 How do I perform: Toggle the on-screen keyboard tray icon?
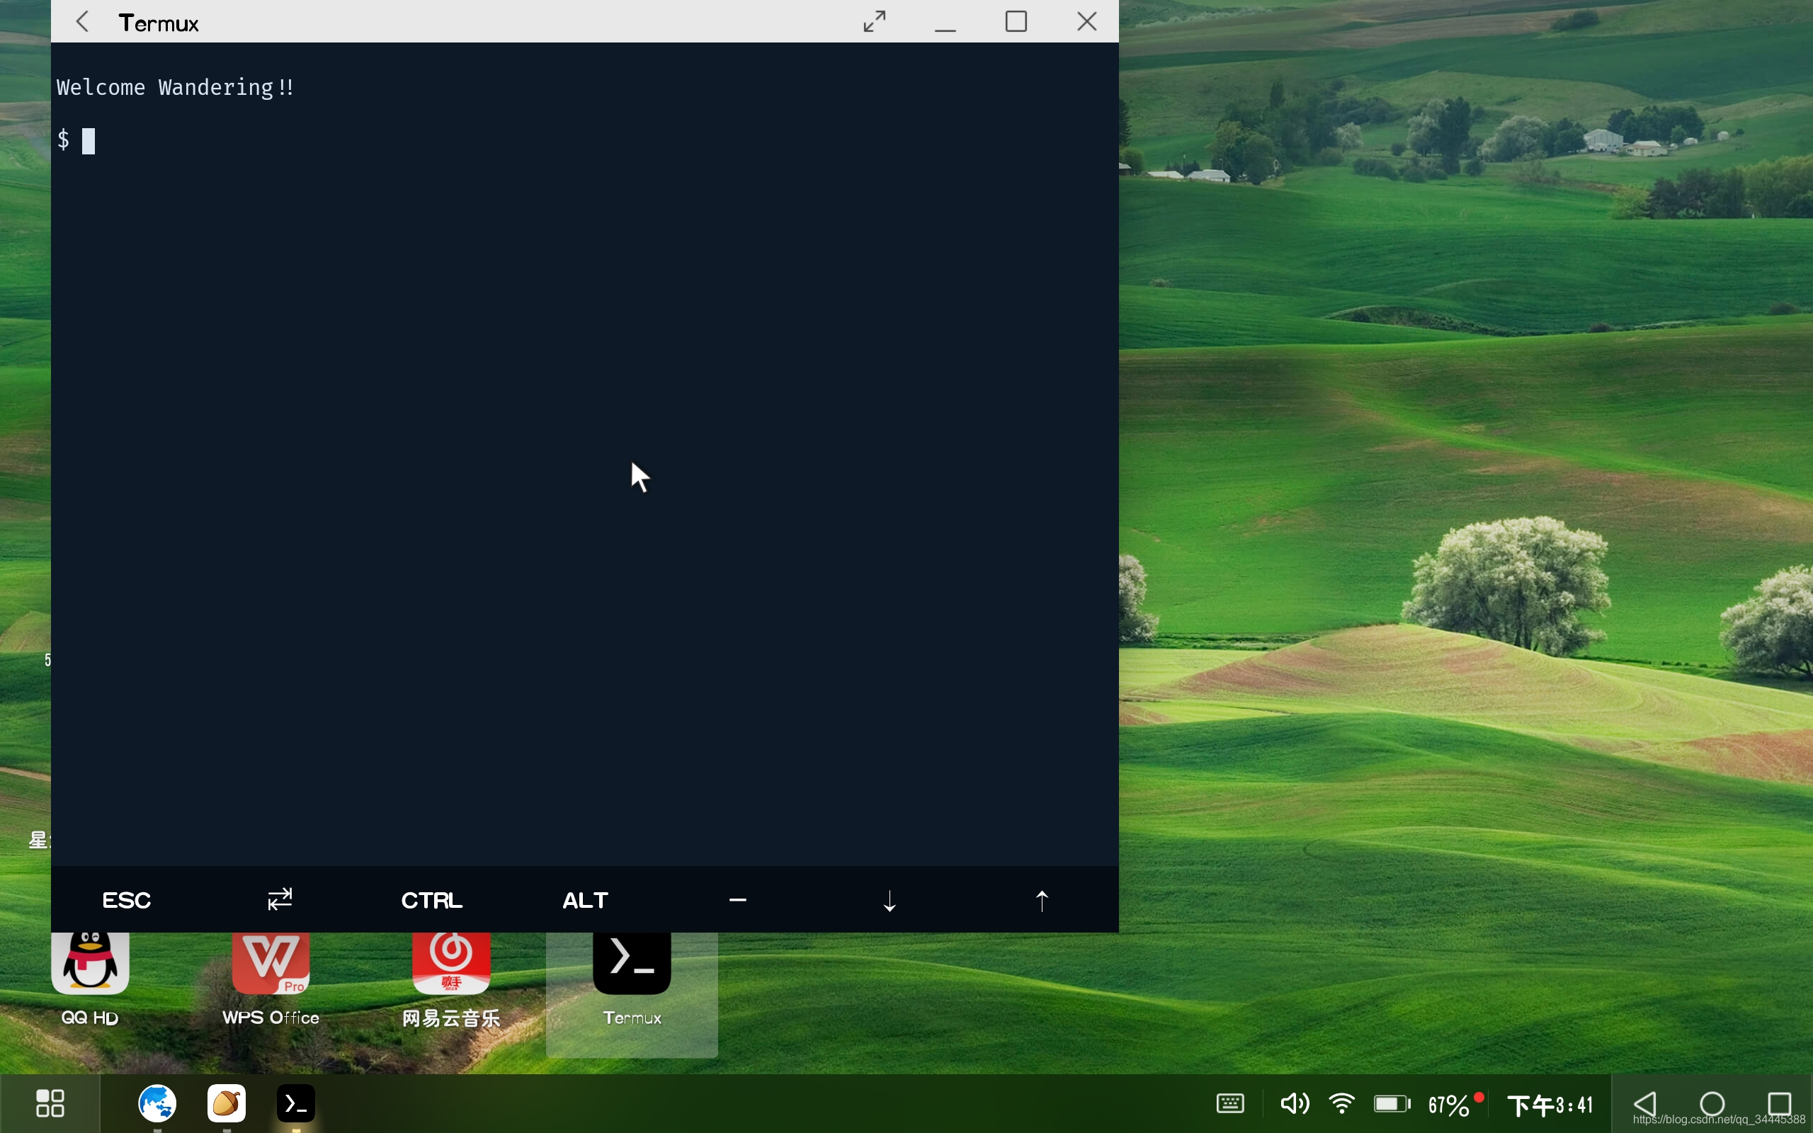pyautogui.click(x=1230, y=1103)
